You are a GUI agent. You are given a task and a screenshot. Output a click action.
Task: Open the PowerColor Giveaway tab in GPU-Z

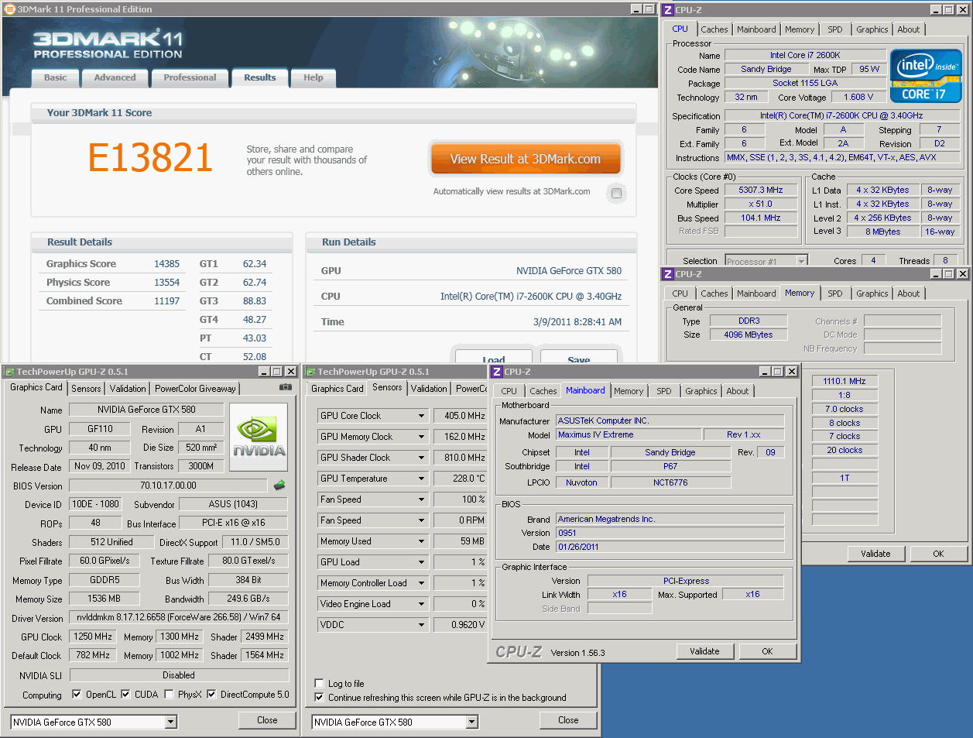(195, 389)
